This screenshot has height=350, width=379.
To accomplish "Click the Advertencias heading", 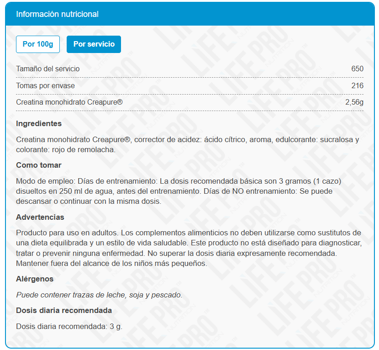I will [x=40, y=217].
